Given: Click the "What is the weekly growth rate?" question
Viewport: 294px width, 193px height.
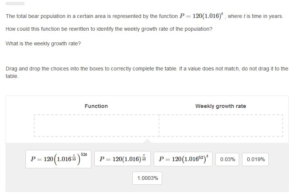Looking at the screenshot, I should 43,43.
